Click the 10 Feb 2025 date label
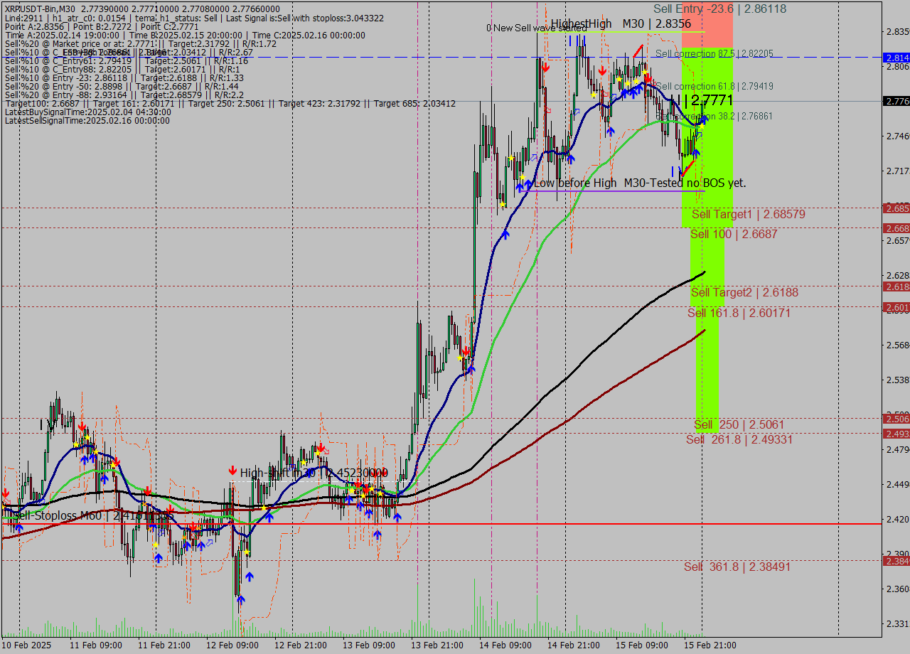Viewport: 910px width, 654px height. tap(28, 645)
